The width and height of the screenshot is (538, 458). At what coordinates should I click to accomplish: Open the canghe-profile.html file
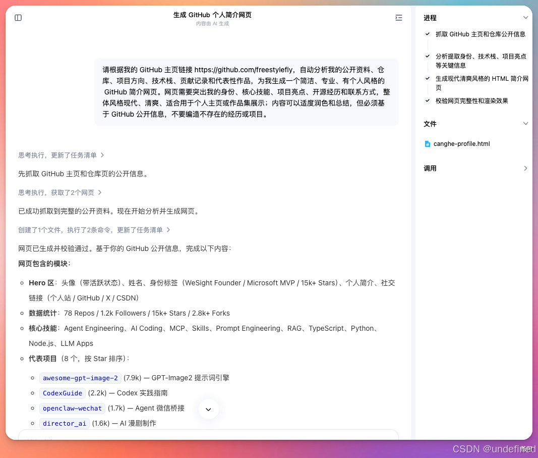461,144
